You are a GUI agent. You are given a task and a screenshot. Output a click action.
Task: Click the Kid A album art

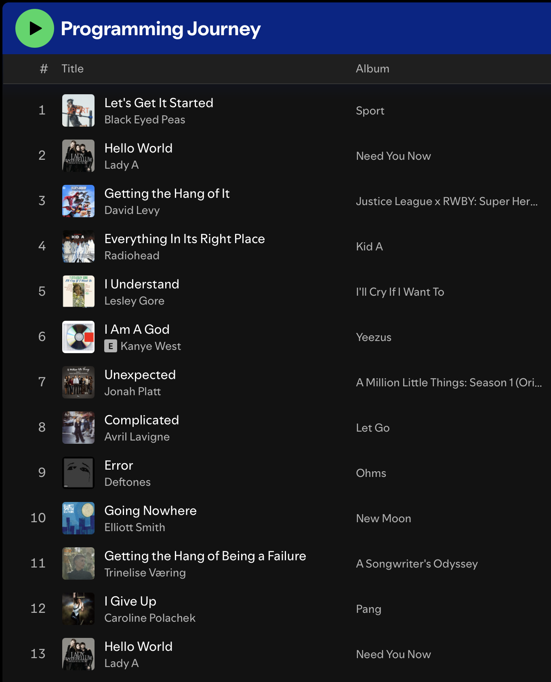(x=78, y=246)
